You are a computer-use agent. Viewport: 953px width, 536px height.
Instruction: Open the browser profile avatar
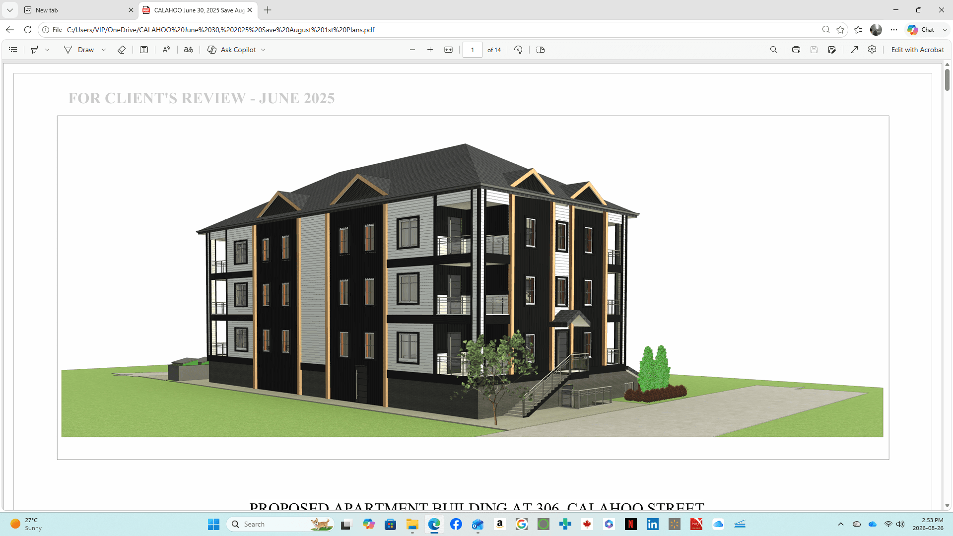pyautogui.click(x=876, y=30)
